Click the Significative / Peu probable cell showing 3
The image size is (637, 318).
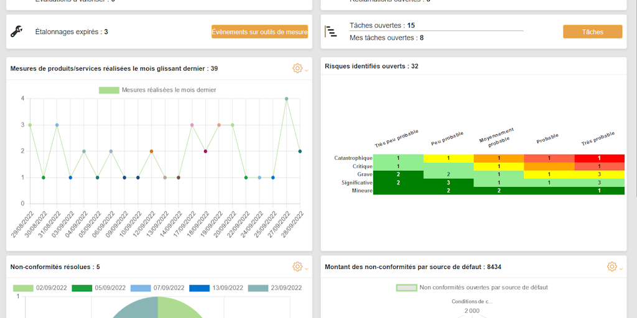click(449, 183)
